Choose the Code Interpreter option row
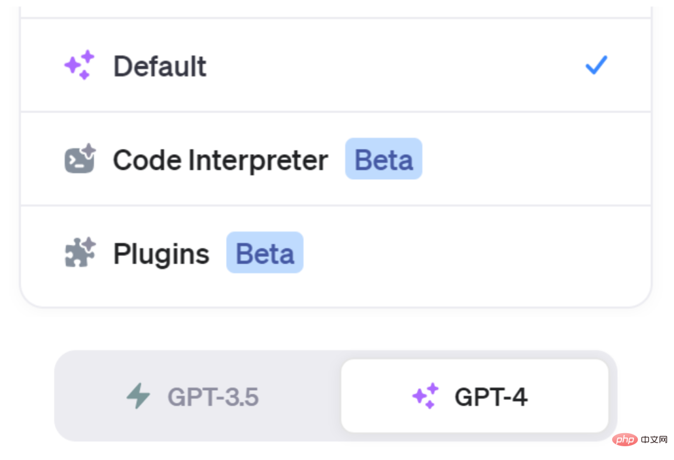This screenshot has width=674, height=460. pos(499,159)
